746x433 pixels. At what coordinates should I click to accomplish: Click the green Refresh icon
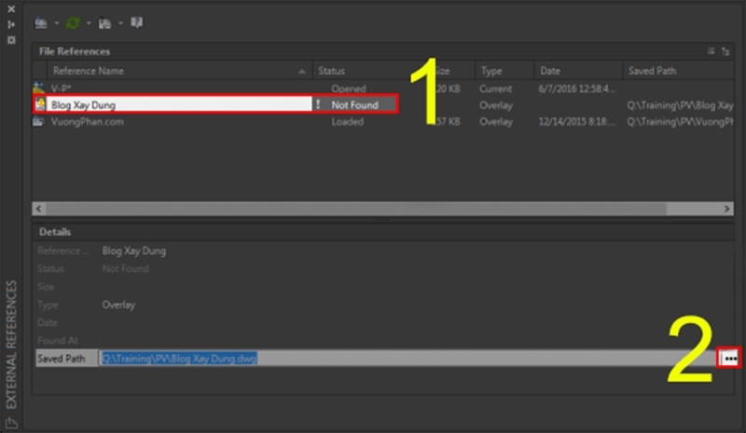point(73,23)
